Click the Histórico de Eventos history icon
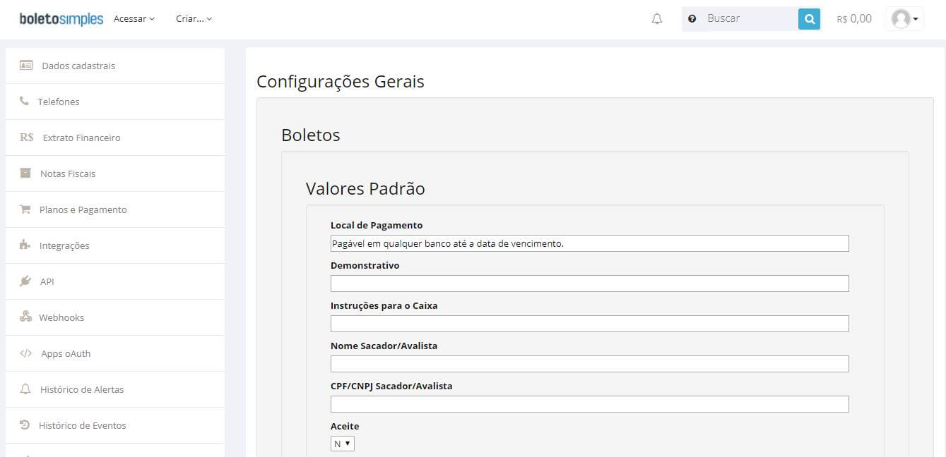 pyautogui.click(x=25, y=425)
